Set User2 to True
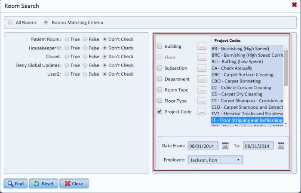 67,74
